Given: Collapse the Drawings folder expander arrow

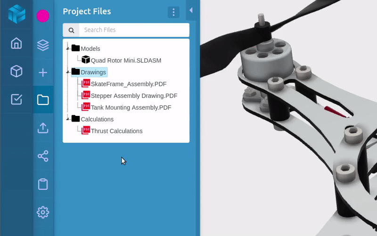Looking at the screenshot, I should 67,72.
